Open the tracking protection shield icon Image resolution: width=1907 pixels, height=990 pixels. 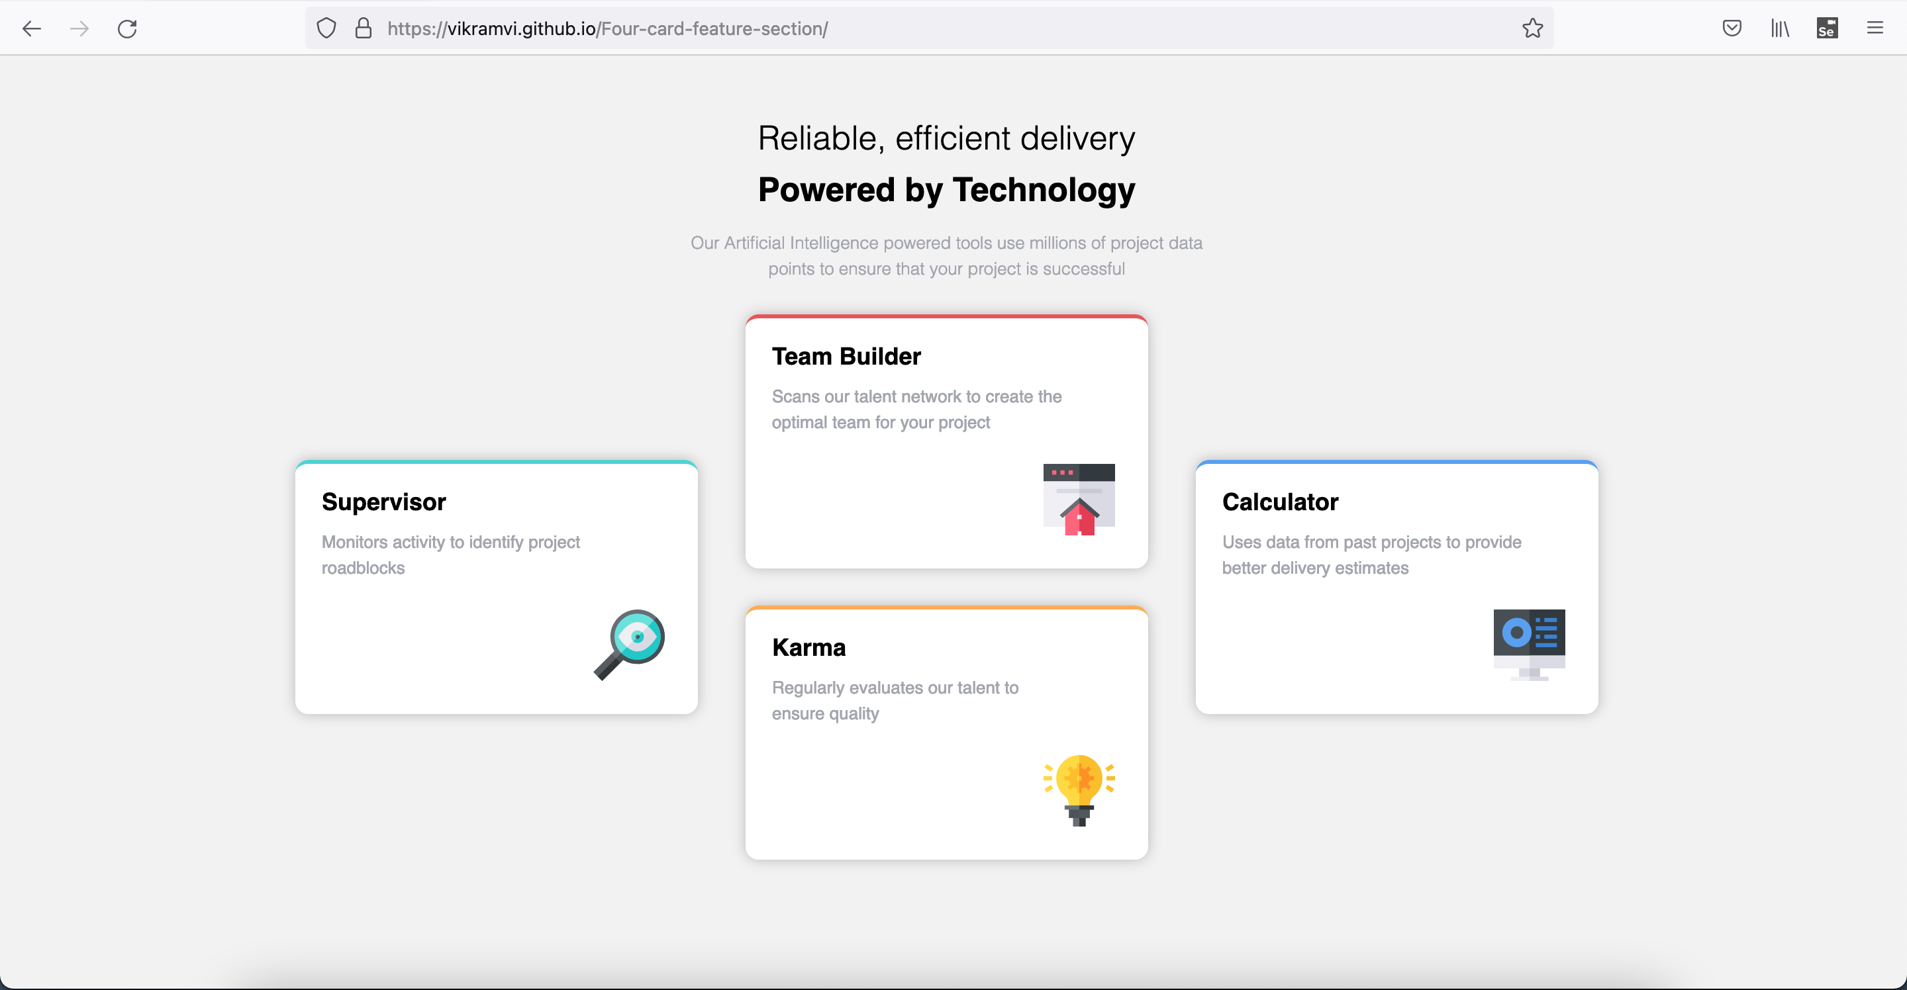pyautogui.click(x=326, y=29)
